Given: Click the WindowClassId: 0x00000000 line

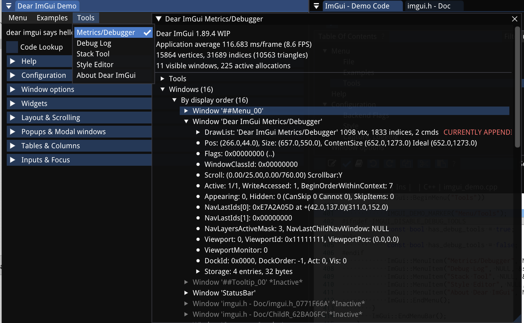Looking at the screenshot, I should click(x=251, y=164).
